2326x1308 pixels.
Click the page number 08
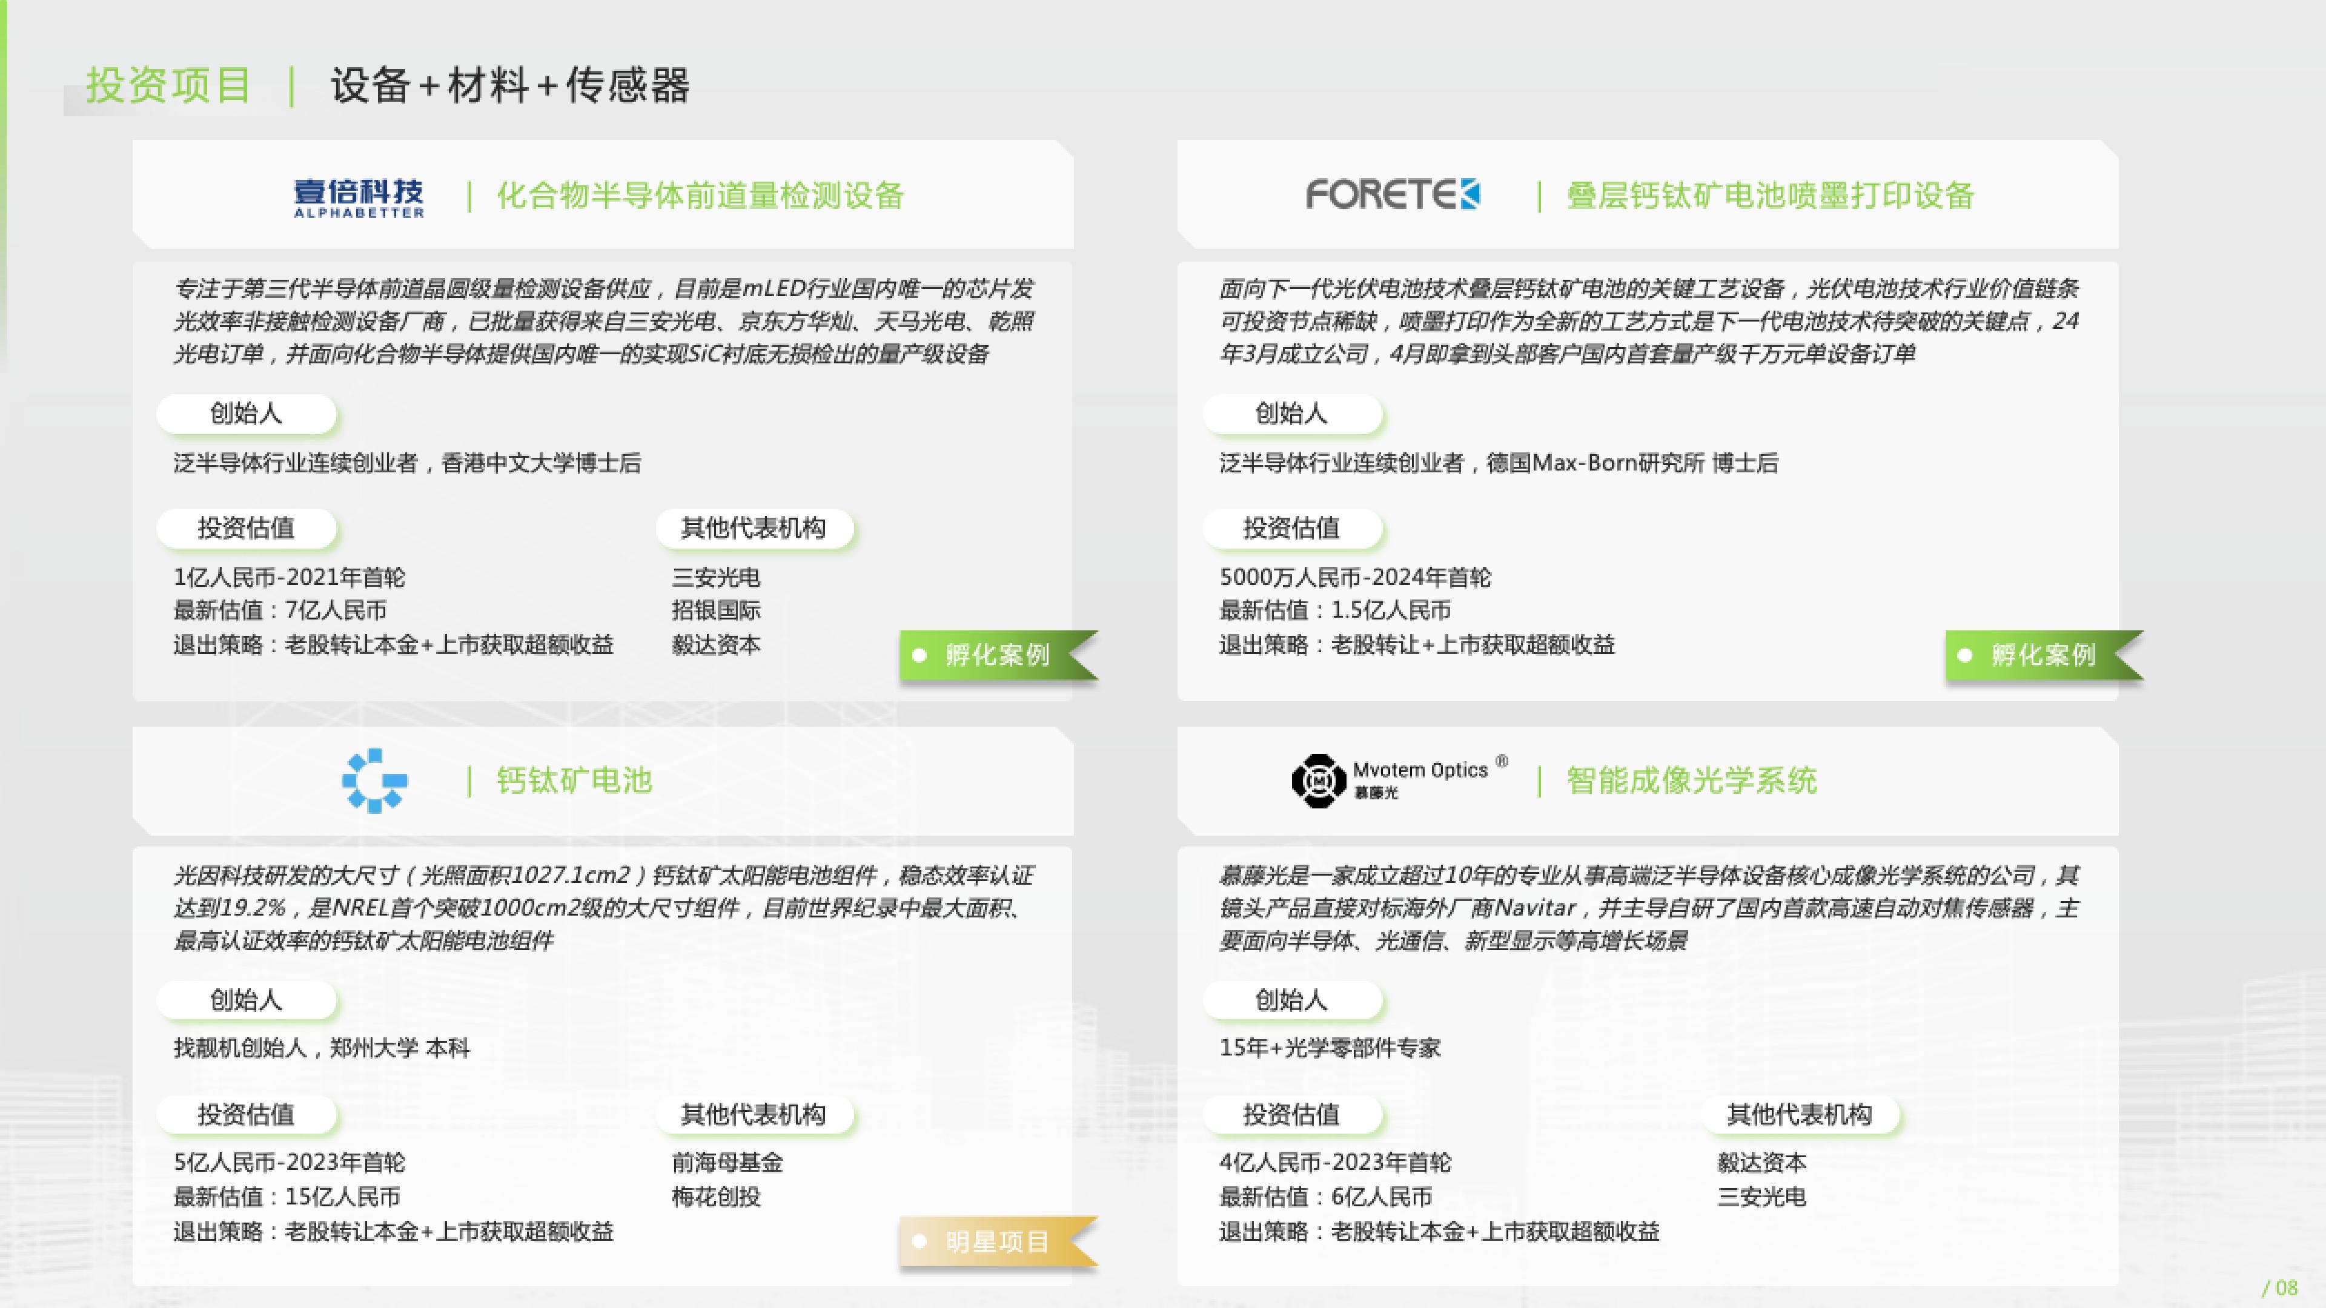[2285, 1288]
